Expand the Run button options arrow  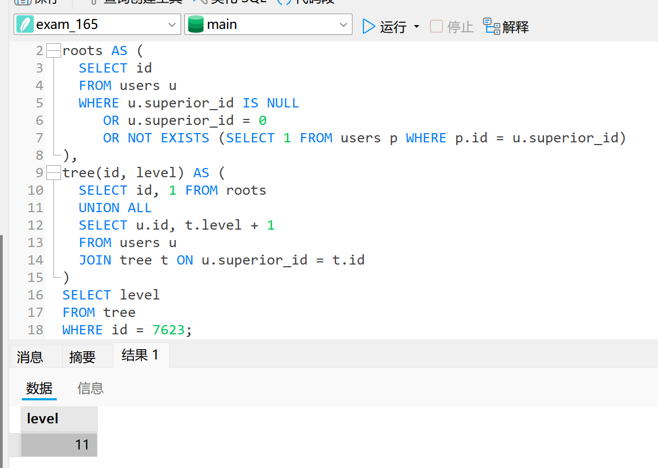(417, 27)
